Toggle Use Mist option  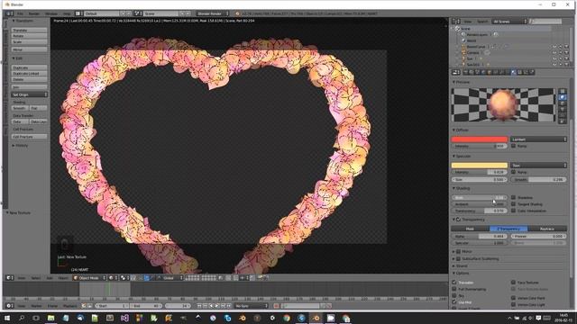point(454,302)
